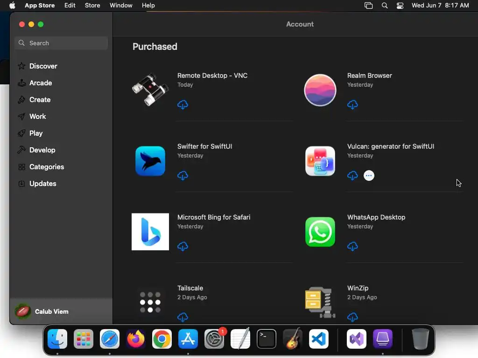Click Tailscale app title

pyautogui.click(x=190, y=288)
